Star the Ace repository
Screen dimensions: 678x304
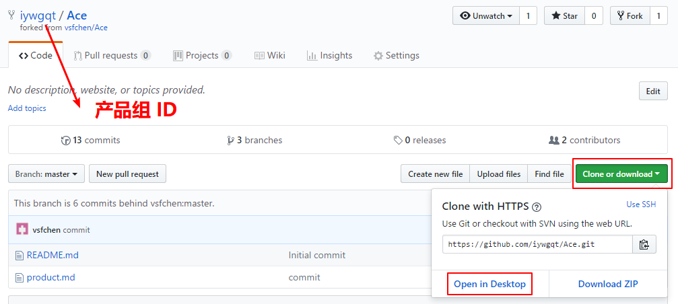click(x=564, y=16)
